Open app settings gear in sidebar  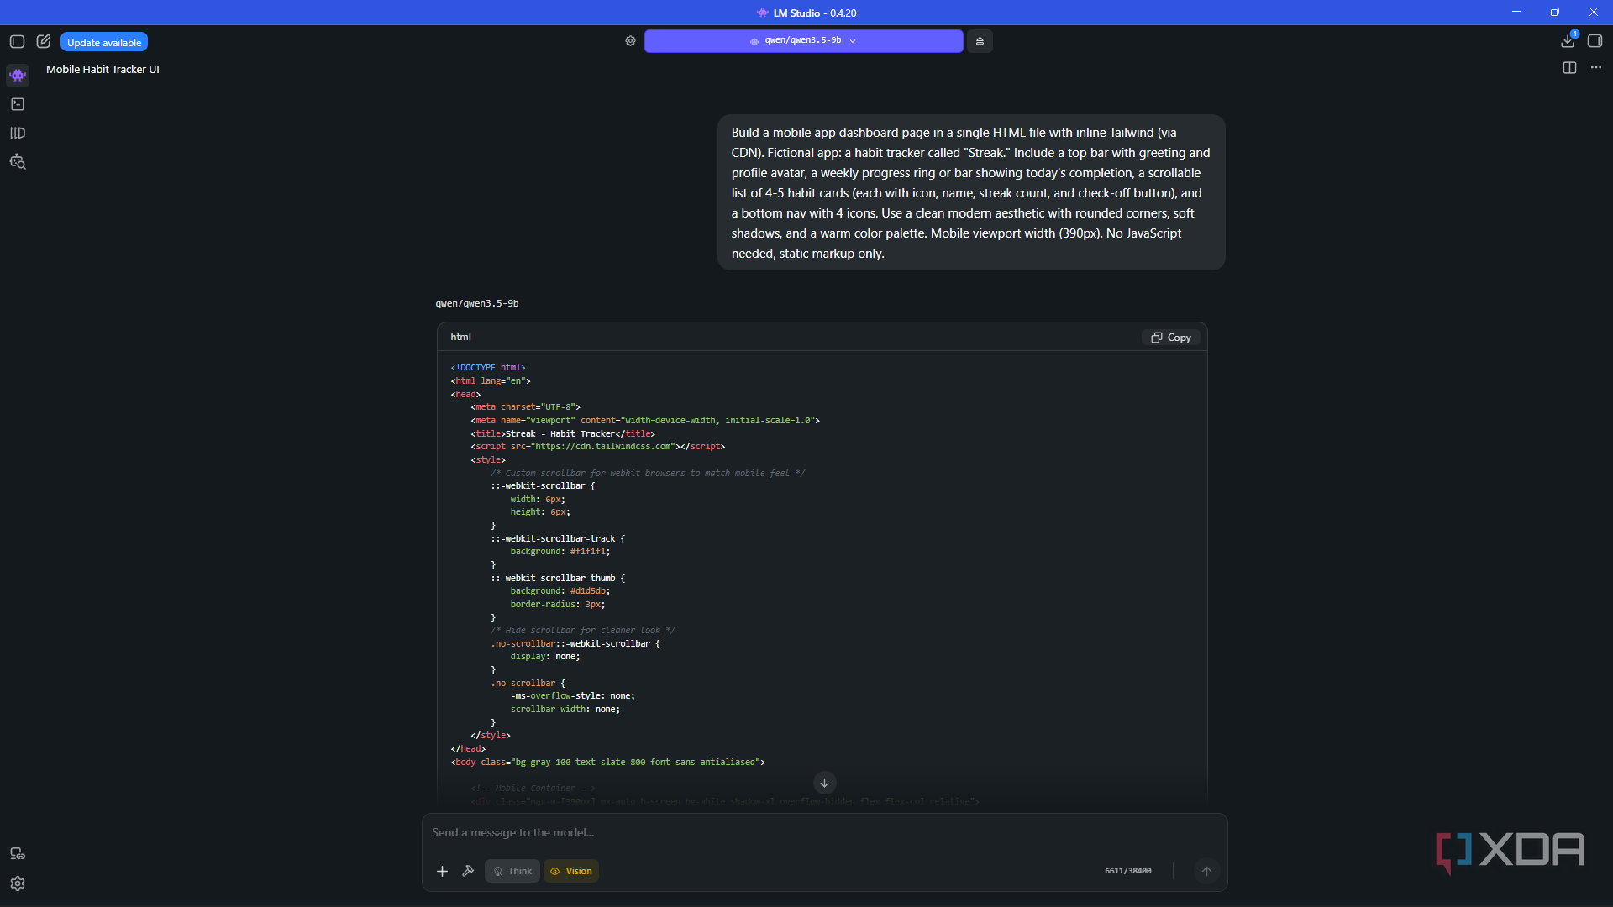[x=18, y=883]
